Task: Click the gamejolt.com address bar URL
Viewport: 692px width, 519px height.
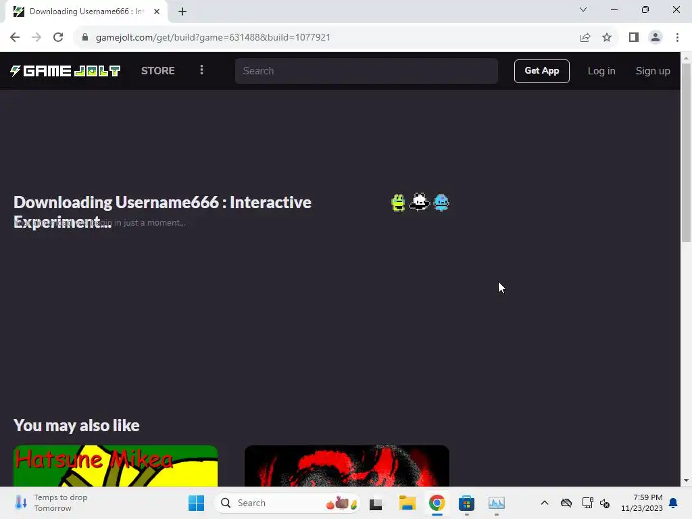Action: coord(213,37)
